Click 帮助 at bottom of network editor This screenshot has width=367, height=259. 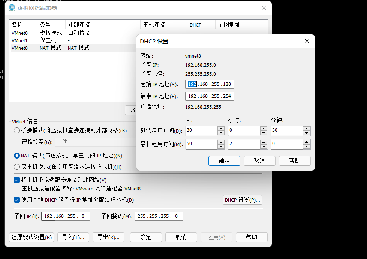coord(252,237)
